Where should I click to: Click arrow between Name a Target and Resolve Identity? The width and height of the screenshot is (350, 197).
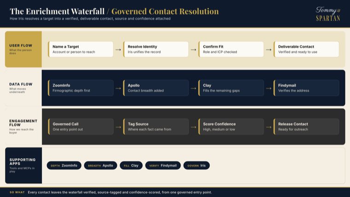pos(118,50)
